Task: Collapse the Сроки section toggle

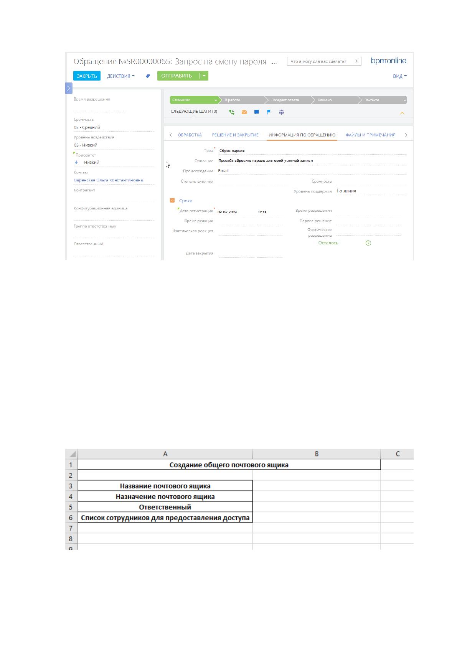Action: click(172, 200)
